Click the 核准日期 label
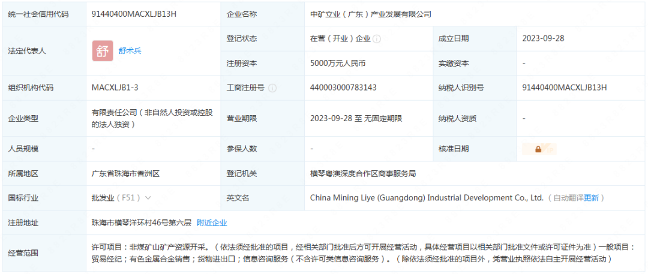Screen dimensions: 648x274 (454, 149)
